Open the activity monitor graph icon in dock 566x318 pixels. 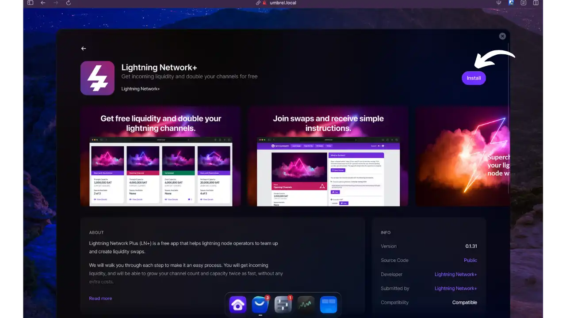[x=306, y=304]
